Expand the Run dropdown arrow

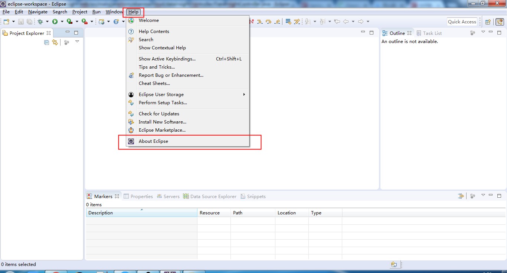[x=62, y=22]
